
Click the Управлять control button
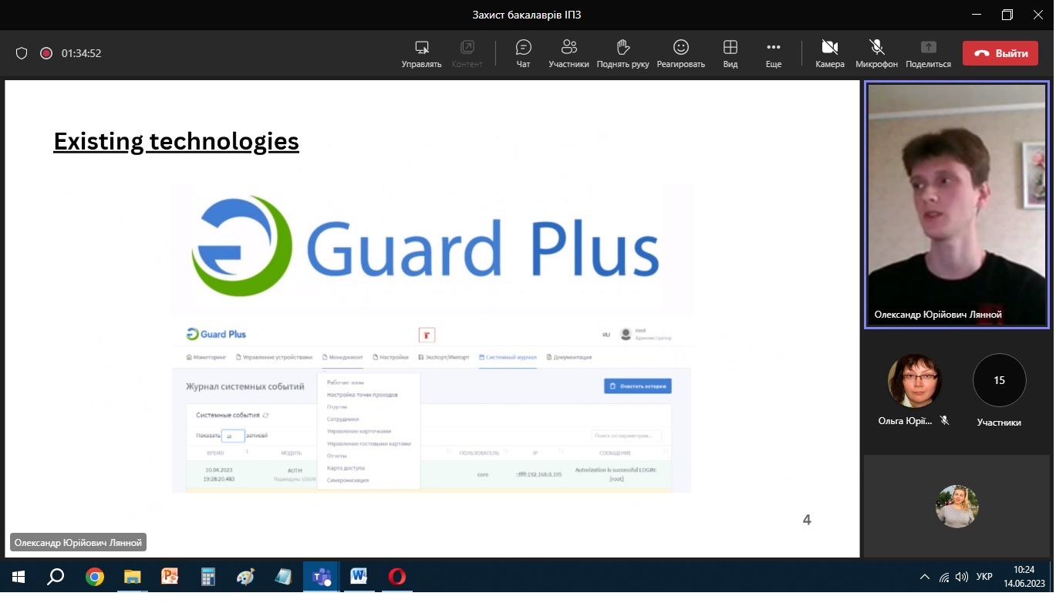(x=422, y=53)
